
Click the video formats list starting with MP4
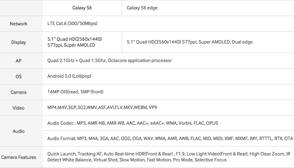pyautogui.click(x=102, y=108)
